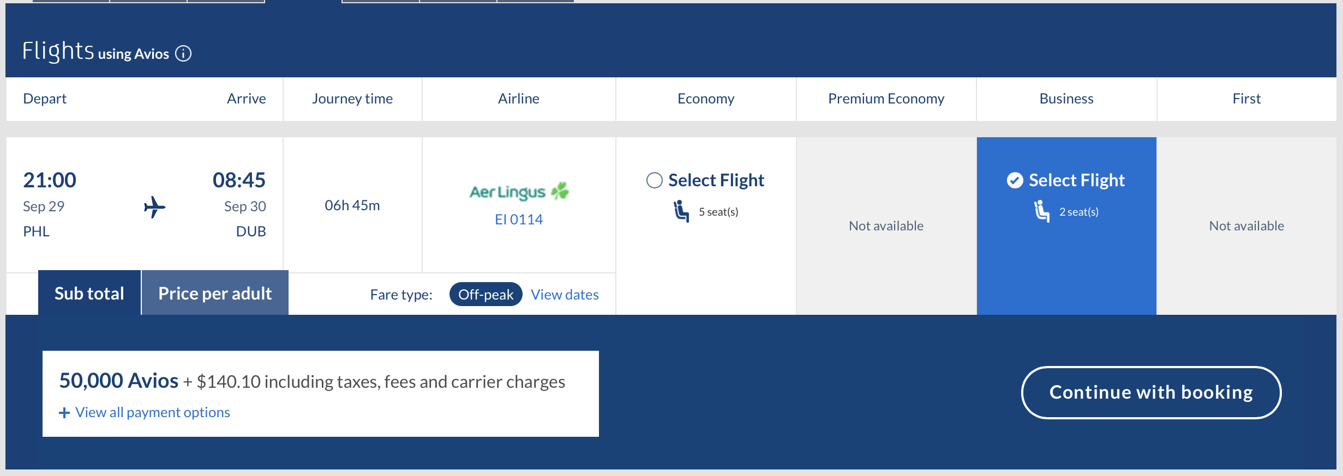Switch to the Price per adult tab
1343x476 pixels.
(215, 292)
